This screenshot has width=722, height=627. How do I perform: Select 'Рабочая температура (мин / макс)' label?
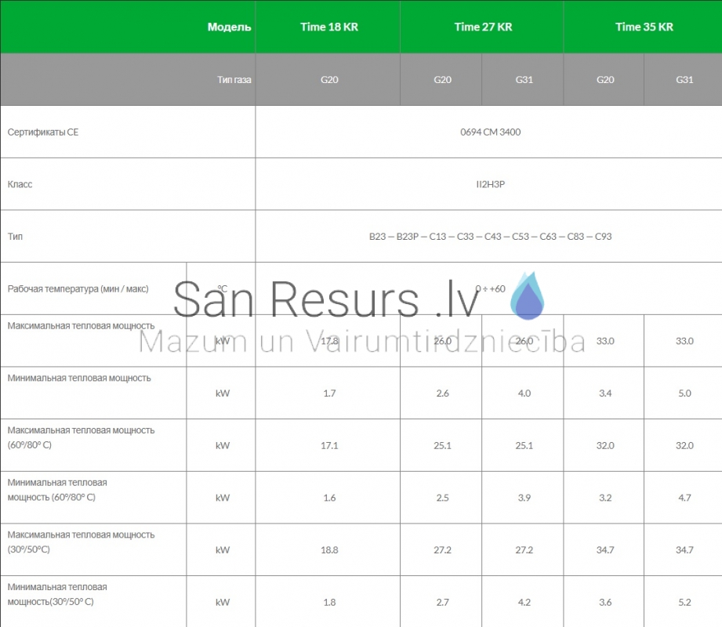[78, 288]
